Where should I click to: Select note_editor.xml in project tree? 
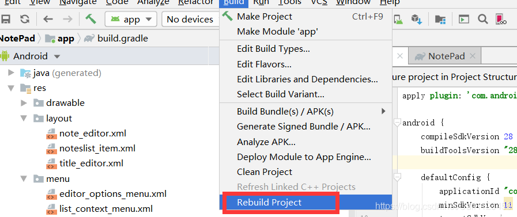pyautogui.click(x=93, y=134)
